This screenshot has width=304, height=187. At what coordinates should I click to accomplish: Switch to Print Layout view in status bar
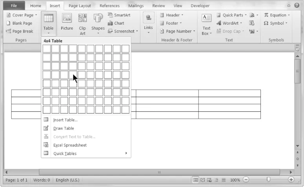coord(195,180)
